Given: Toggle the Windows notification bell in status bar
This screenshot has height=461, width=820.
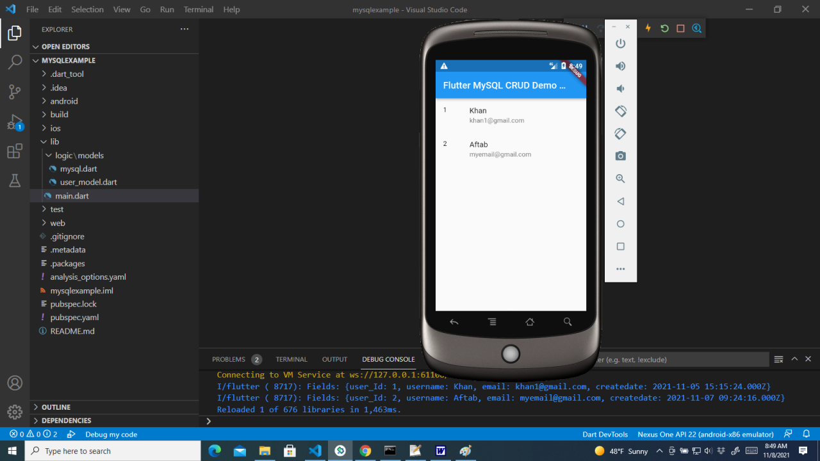Looking at the screenshot, I should click(806, 434).
